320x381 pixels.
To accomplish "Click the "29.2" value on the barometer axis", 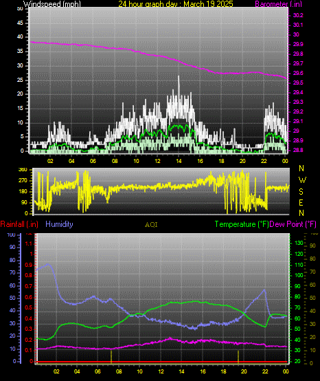I will click(x=298, y=111).
